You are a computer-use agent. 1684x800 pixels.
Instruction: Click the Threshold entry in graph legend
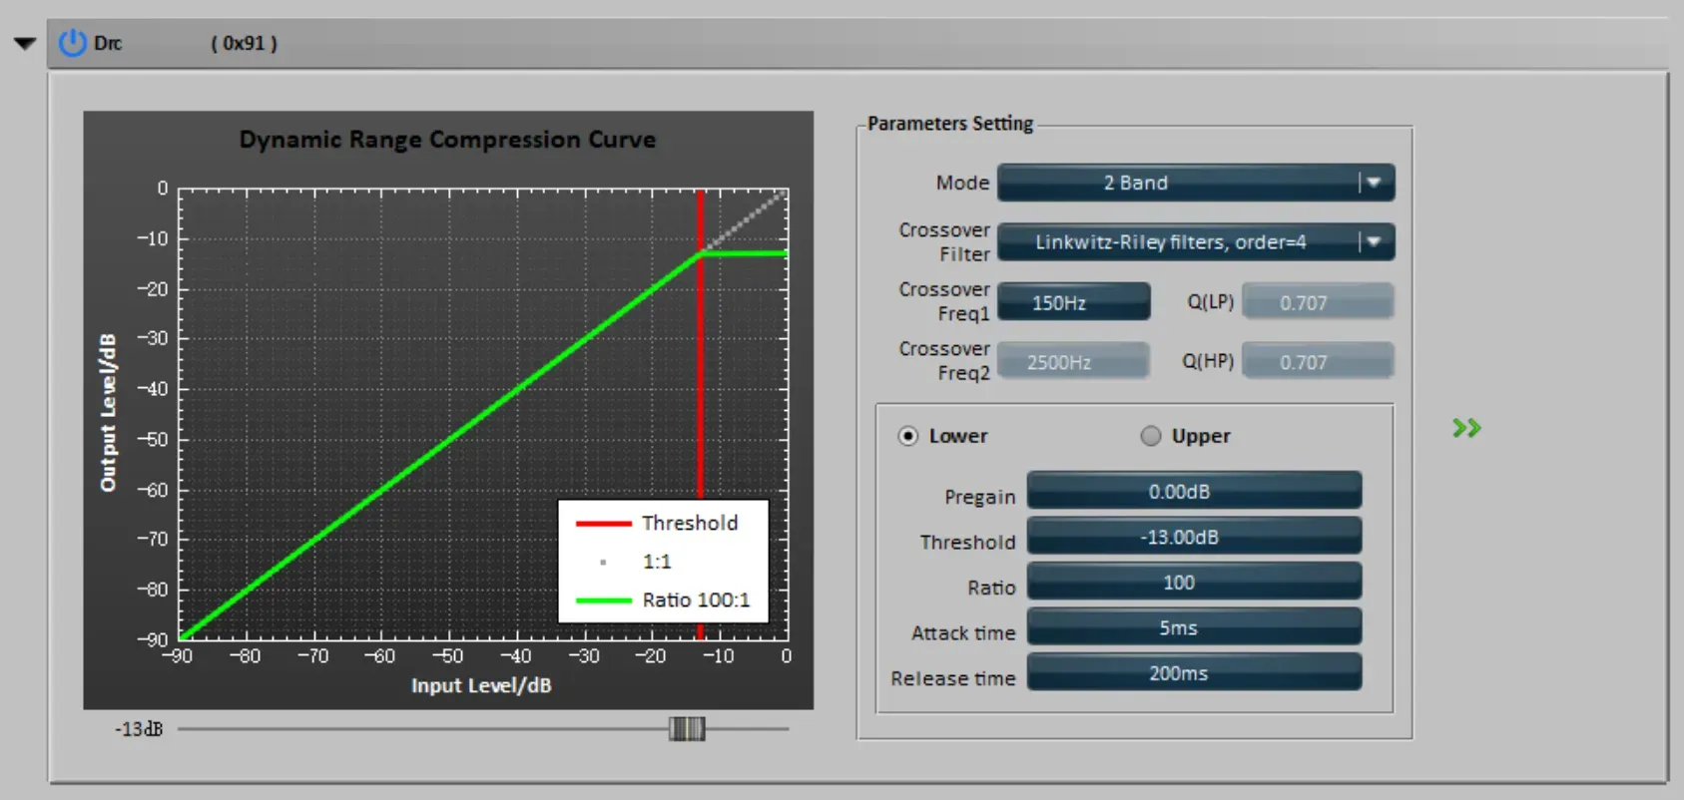tap(657, 523)
